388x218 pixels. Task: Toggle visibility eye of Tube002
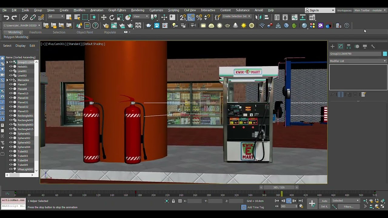(11, 151)
